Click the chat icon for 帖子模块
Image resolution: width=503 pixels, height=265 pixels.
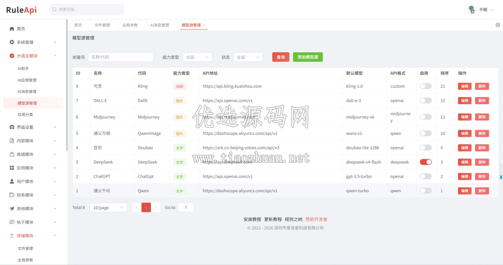point(12,222)
